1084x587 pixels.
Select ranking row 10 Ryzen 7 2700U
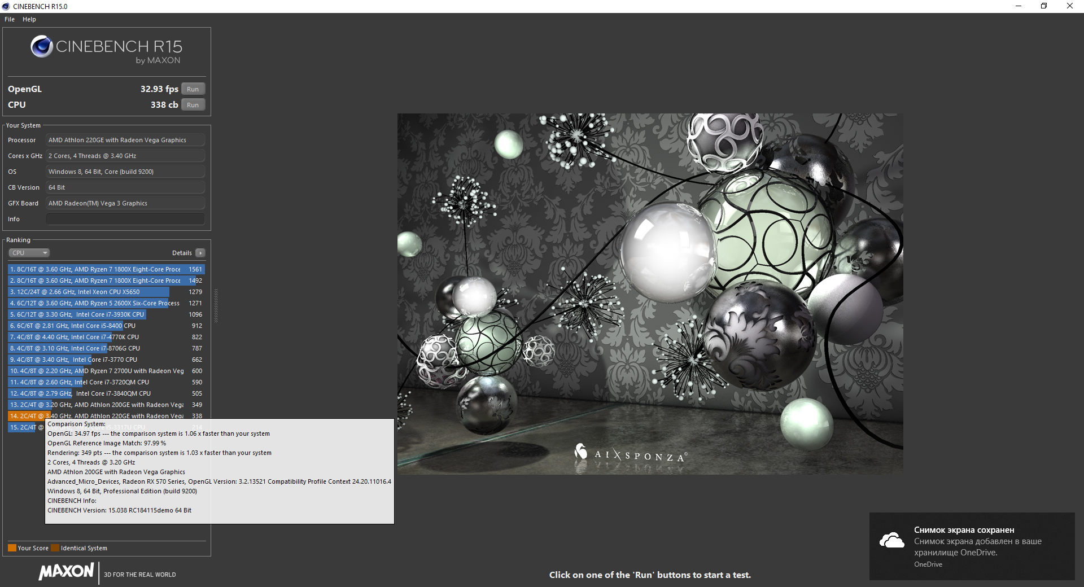[106, 371]
